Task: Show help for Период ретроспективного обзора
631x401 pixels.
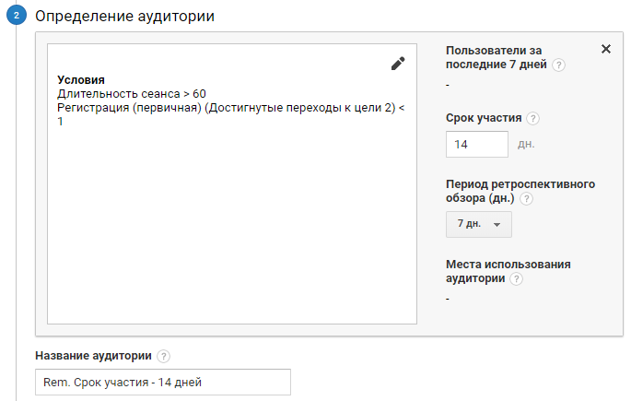Action: (526, 198)
